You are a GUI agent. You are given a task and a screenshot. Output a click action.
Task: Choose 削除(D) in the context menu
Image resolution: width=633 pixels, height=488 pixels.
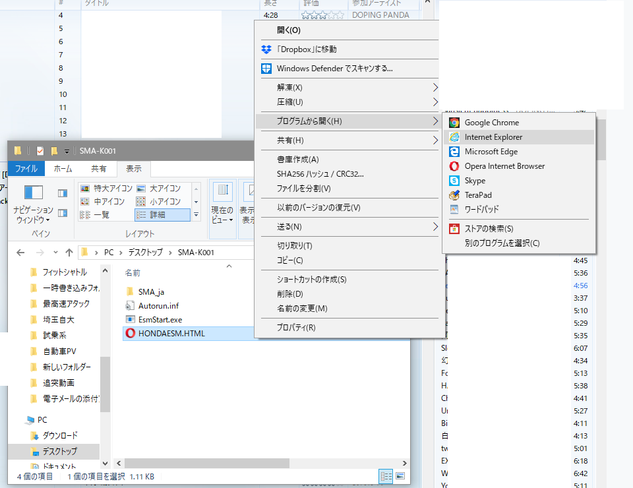(347, 294)
